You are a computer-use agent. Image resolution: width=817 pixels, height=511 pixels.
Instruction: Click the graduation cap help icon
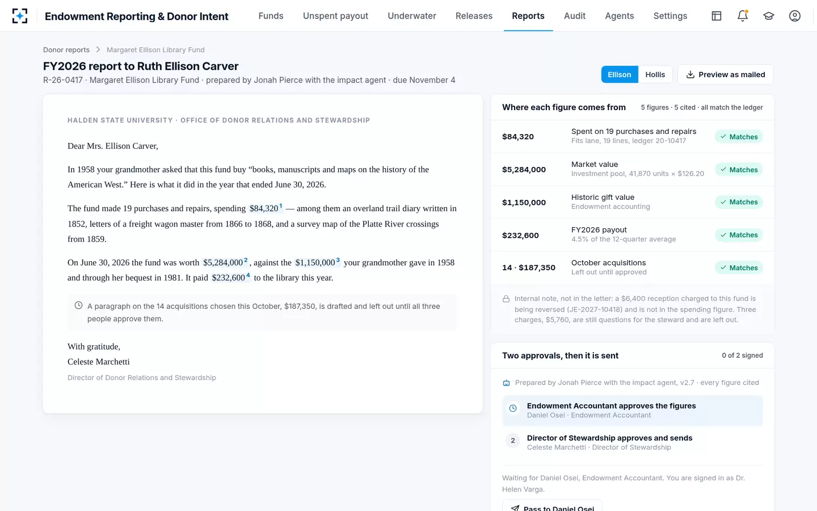point(769,16)
